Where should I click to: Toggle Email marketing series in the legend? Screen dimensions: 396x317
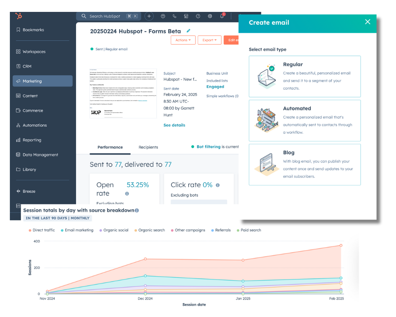coord(77,230)
